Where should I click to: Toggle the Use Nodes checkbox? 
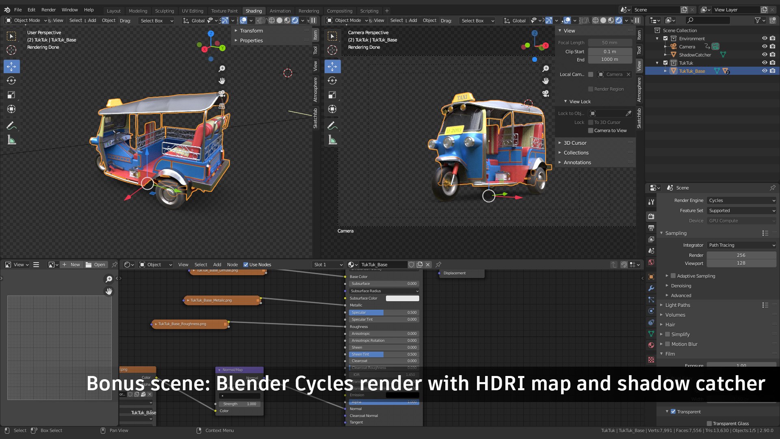coord(246,265)
